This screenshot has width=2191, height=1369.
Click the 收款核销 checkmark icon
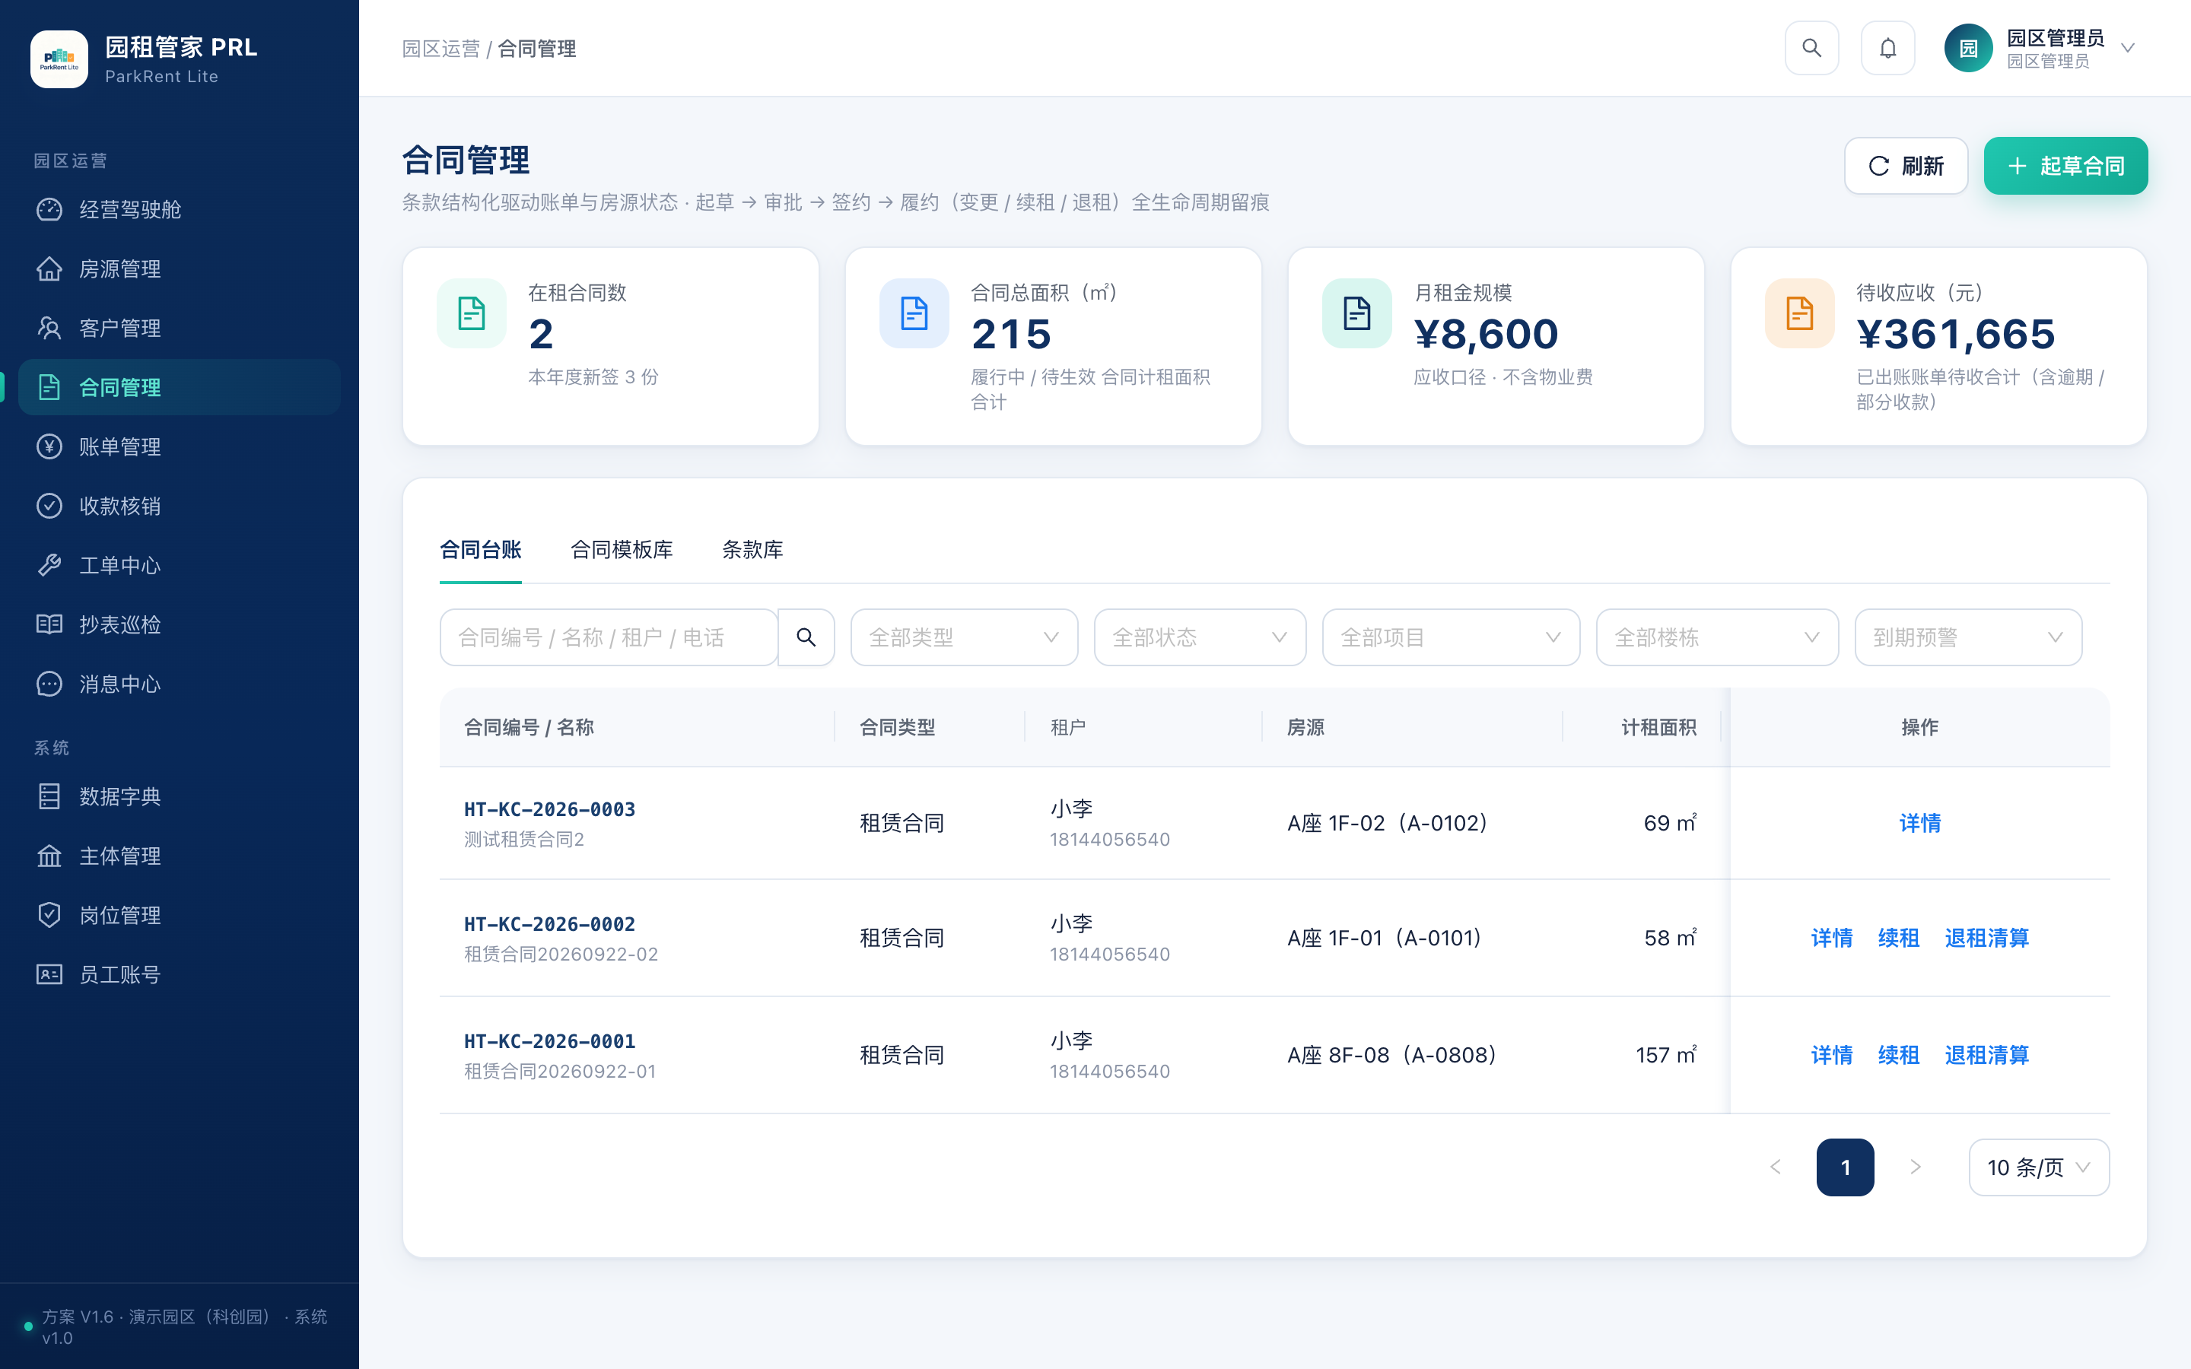point(49,505)
